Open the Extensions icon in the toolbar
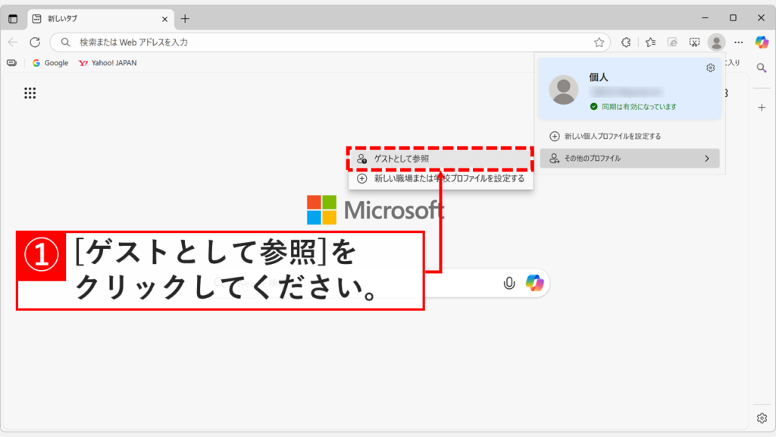The height and width of the screenshot is (437, 776). (625, 42)
